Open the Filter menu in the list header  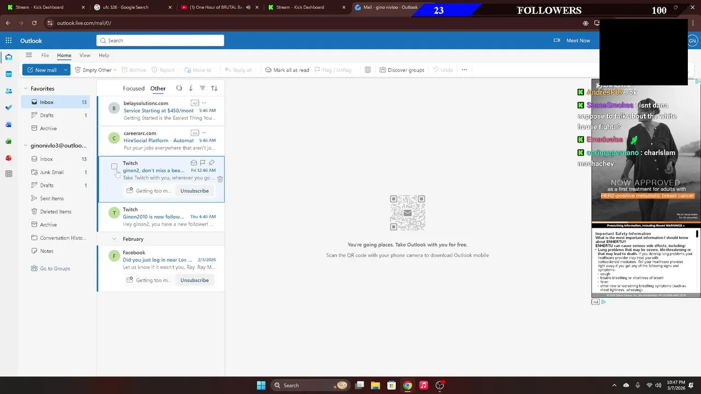[x=202, y=88]
